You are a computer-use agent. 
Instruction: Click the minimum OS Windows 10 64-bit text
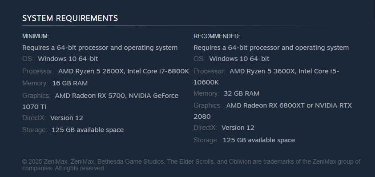coord(68,59)
